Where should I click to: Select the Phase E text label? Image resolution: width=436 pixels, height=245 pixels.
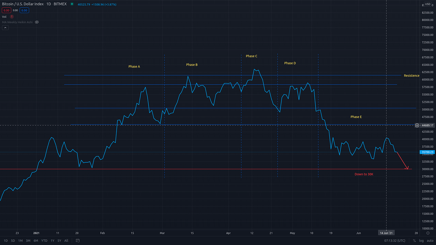pyautogui.click(x=356, y=117)
